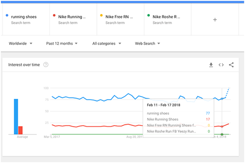Click the blue data point on the hover line
245x163 pixels.
(x=222, y=99)
